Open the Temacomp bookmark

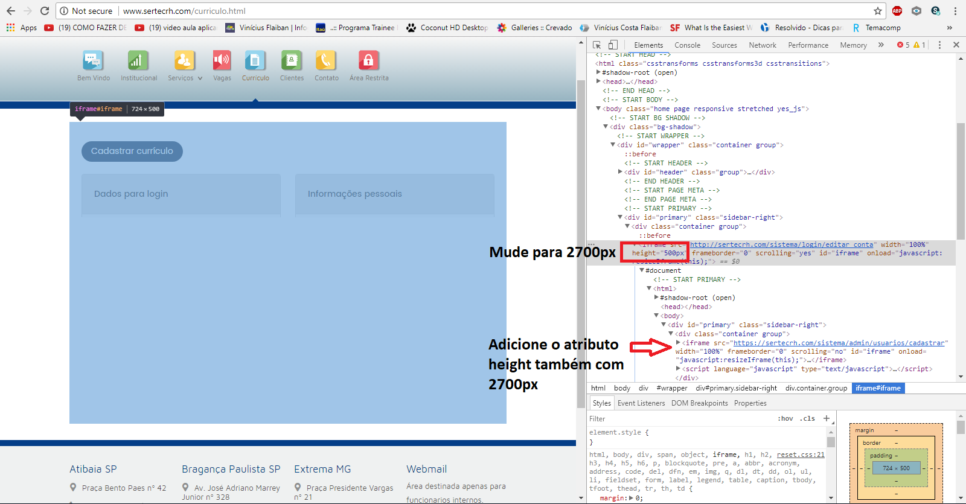tap(876, 28)
